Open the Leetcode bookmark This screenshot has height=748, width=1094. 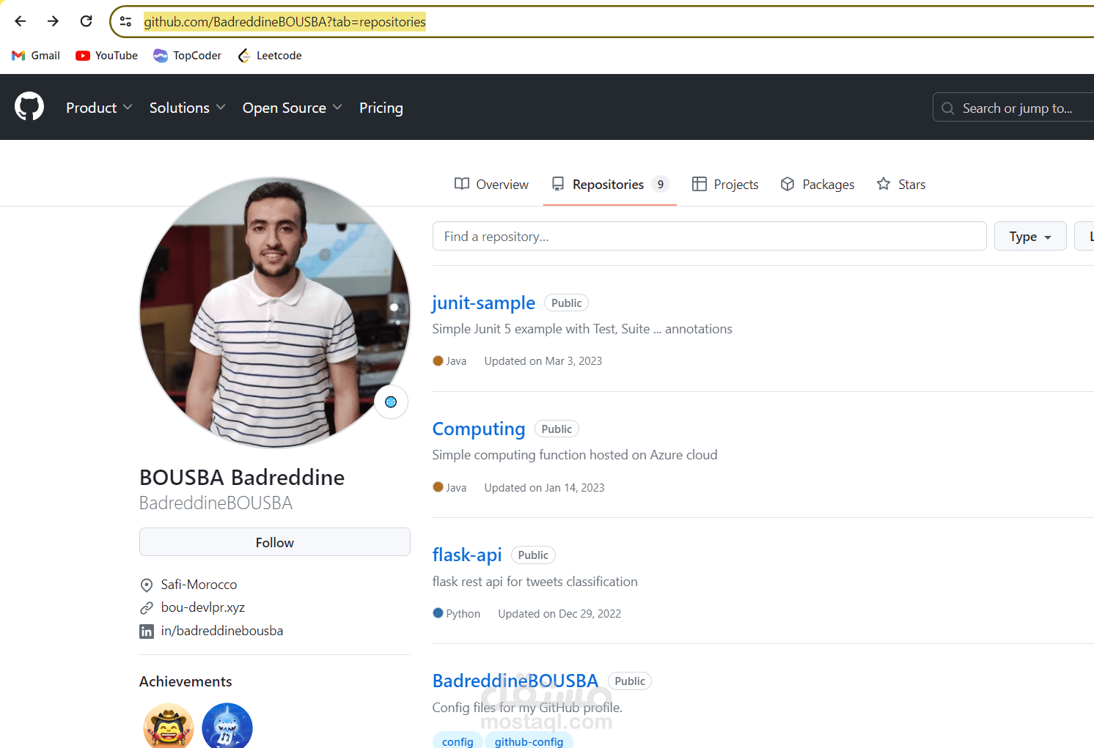270,56
